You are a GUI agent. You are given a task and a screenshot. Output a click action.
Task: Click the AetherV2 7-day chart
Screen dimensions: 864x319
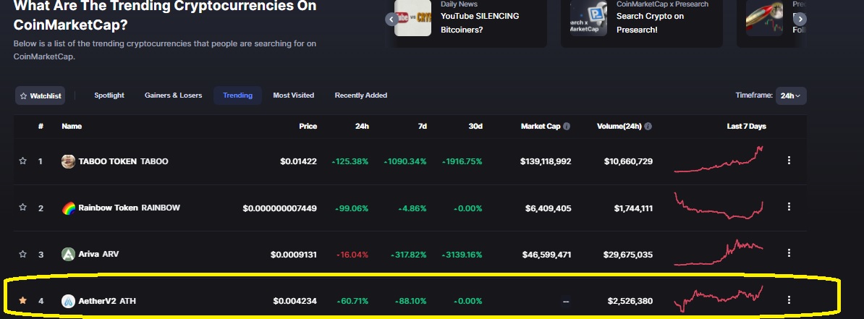click(x=719, y=298)
